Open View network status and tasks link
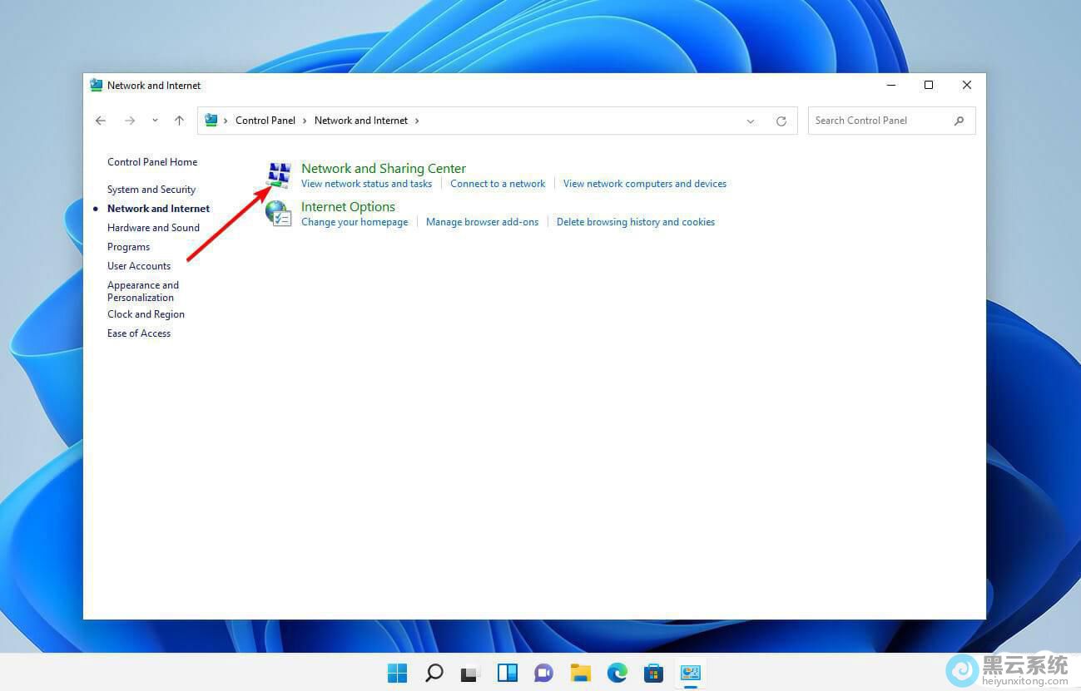Viewport: 1081px width, 691px height. [366, 184]
